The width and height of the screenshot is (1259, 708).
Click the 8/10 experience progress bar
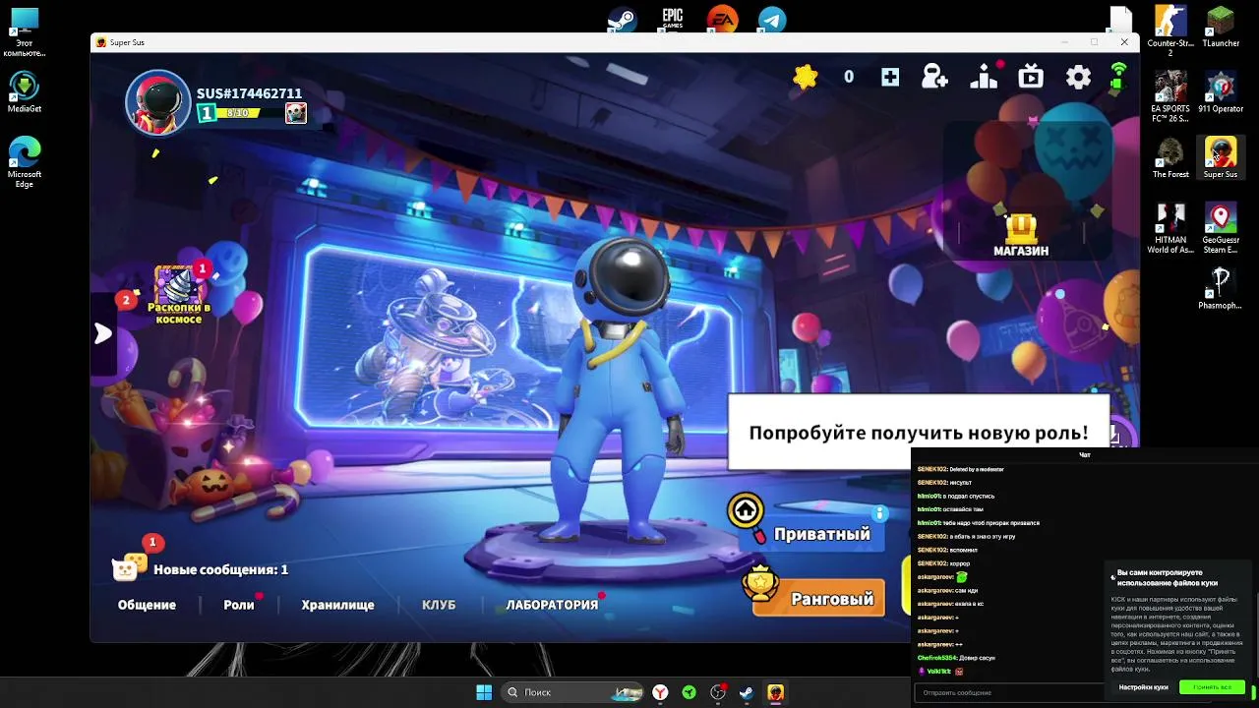coord(238,113)
